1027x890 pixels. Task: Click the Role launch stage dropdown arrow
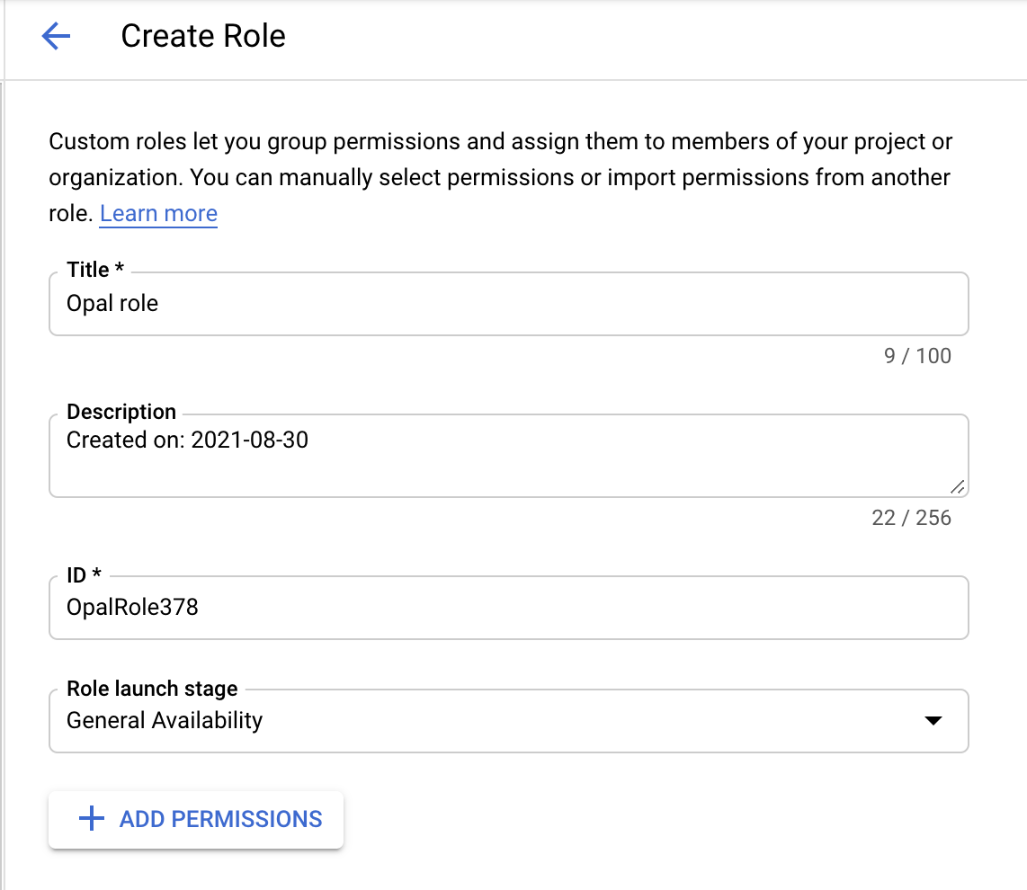933,721
